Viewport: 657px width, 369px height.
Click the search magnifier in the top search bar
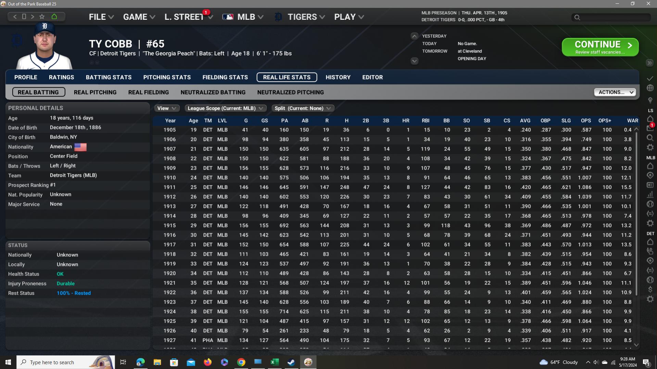577,17
